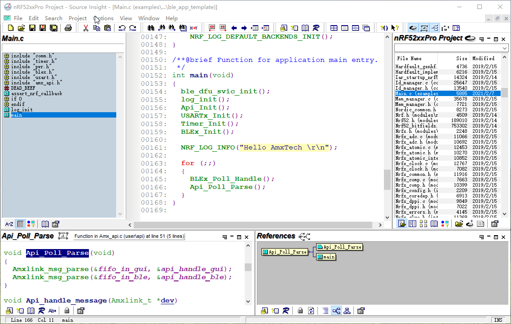Viewport: 511px width, 324px height.
Task: Click the Undo arrow icon
Action: tap(122, 28)
